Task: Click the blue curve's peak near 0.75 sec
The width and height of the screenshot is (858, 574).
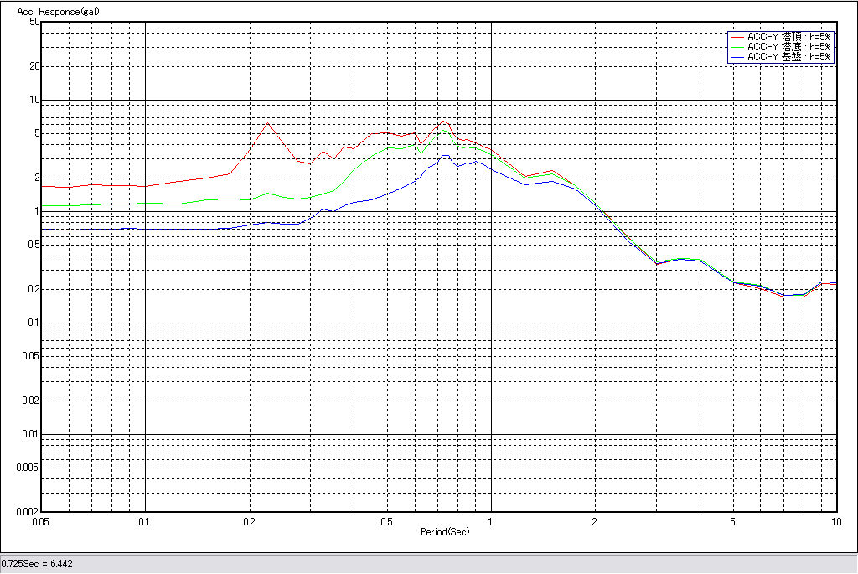Action: (x=447, y=156)
